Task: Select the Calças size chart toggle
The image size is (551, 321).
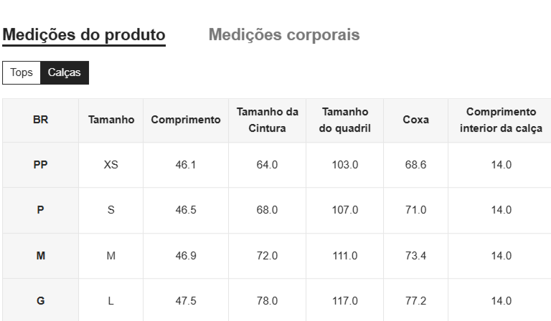Action: click(x=65, y=72)
